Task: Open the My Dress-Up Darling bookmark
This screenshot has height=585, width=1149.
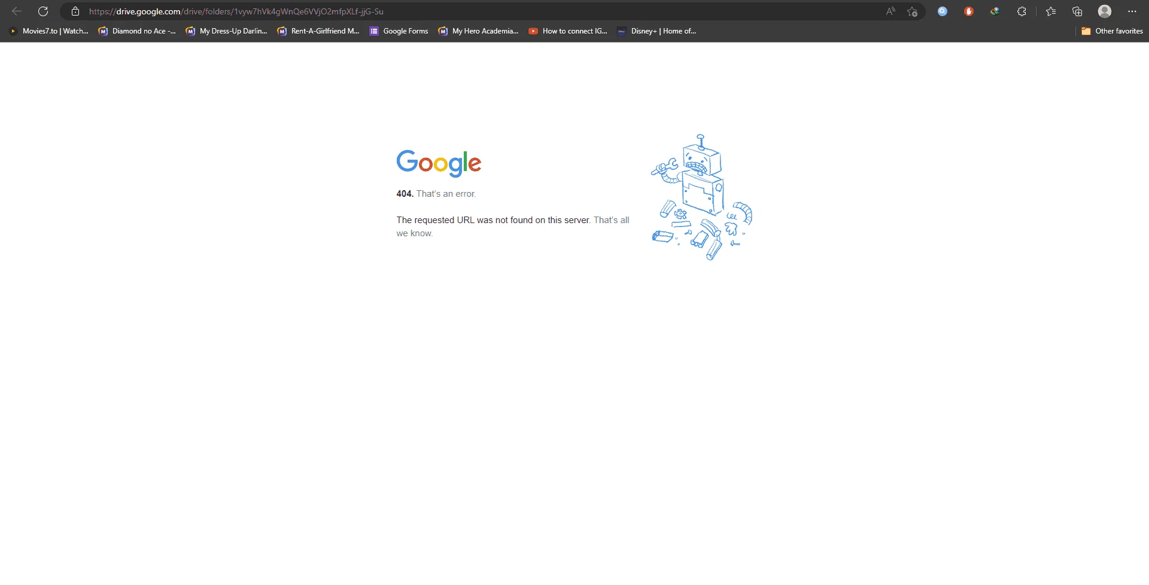Action: point(227,31)
